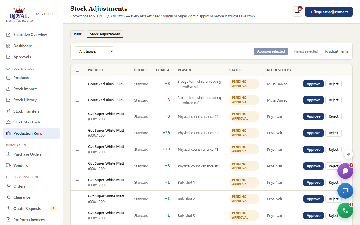Click the Royal logo
360x225 pixels.
pos(19,14)
